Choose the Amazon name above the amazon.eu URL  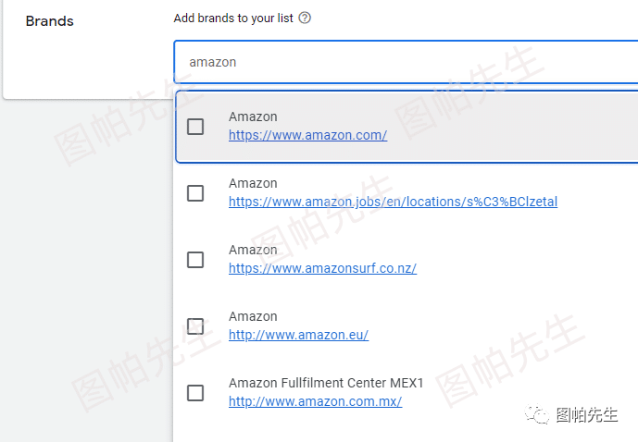click(x=253, y=316)
